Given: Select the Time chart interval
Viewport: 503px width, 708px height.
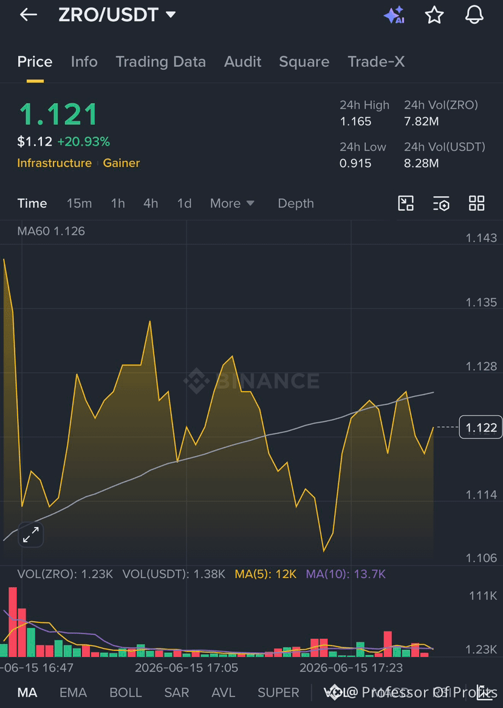Looking at the screenshot, I should [32, 203].
